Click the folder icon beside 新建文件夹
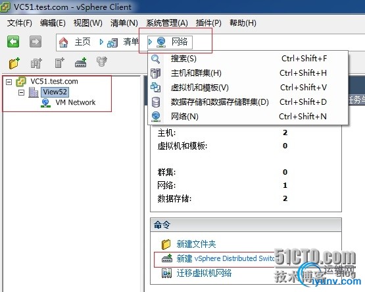Image resolution: width=365 pixels, height=292 pixels. coord(166,244)
